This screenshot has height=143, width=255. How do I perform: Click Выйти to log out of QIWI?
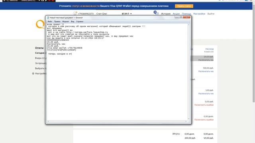click(211, 14)
